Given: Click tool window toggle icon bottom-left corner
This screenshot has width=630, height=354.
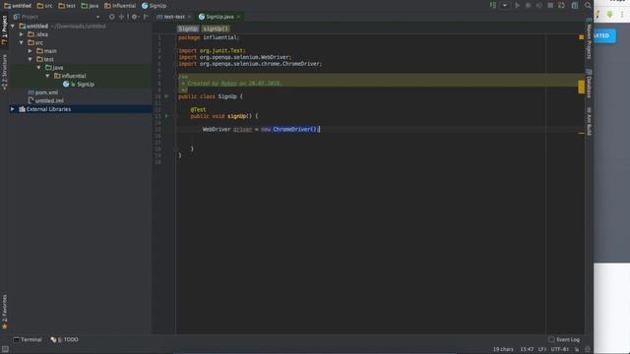Looking at the screenshot, I should click(5, 350).
